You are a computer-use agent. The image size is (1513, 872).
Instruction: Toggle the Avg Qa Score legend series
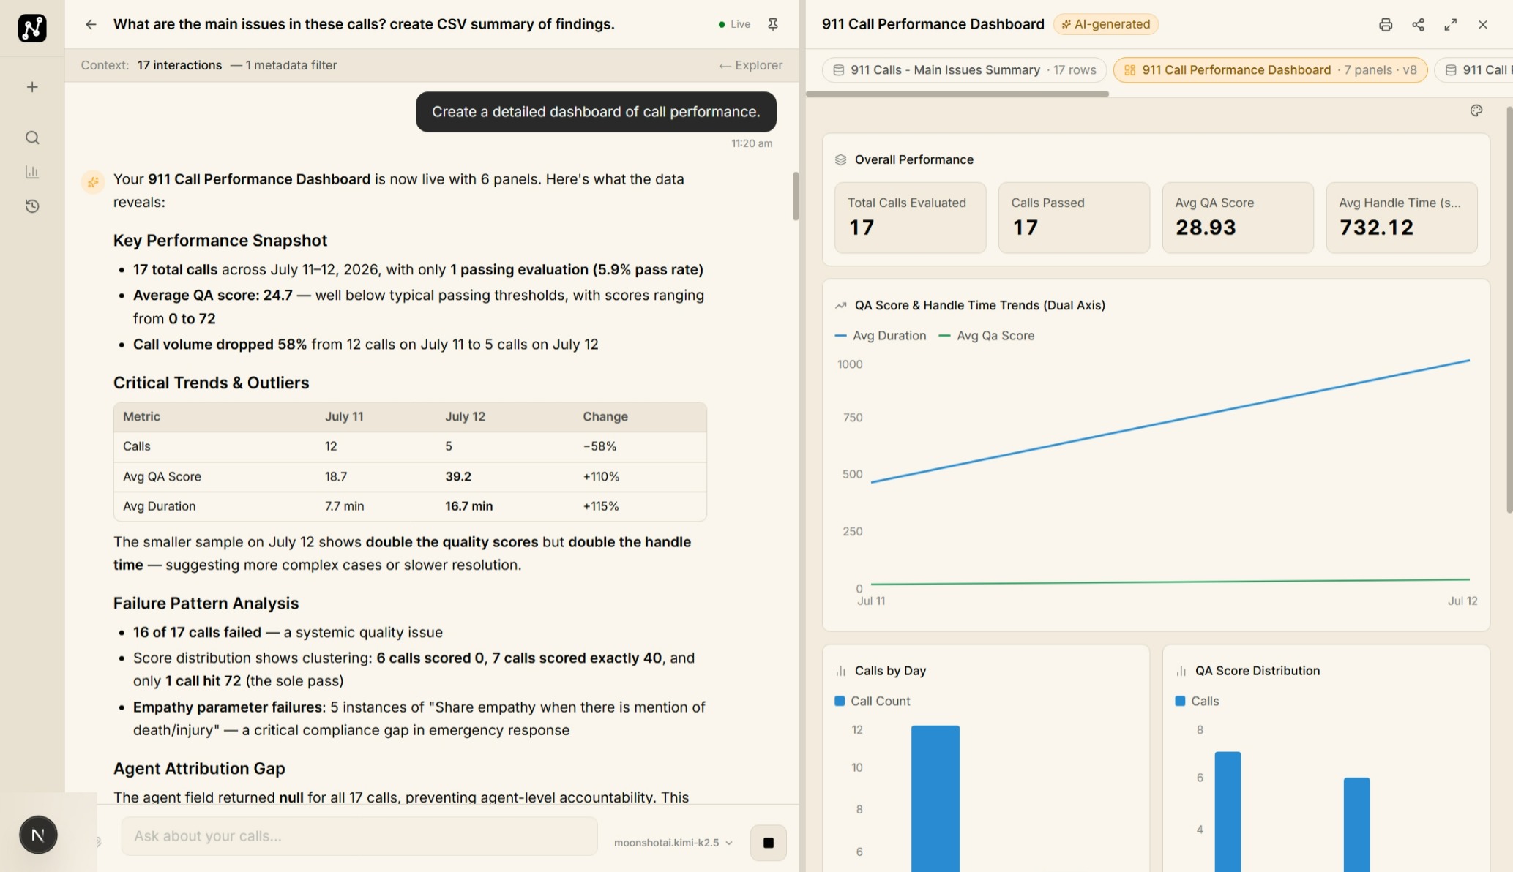[987, 336]
